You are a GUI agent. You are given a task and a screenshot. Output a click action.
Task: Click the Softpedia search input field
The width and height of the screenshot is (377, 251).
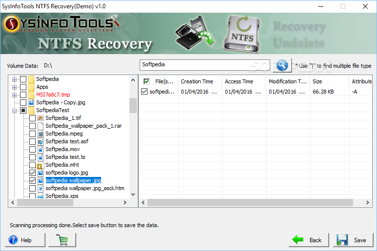pyautogui.click(x=205, y=65)
